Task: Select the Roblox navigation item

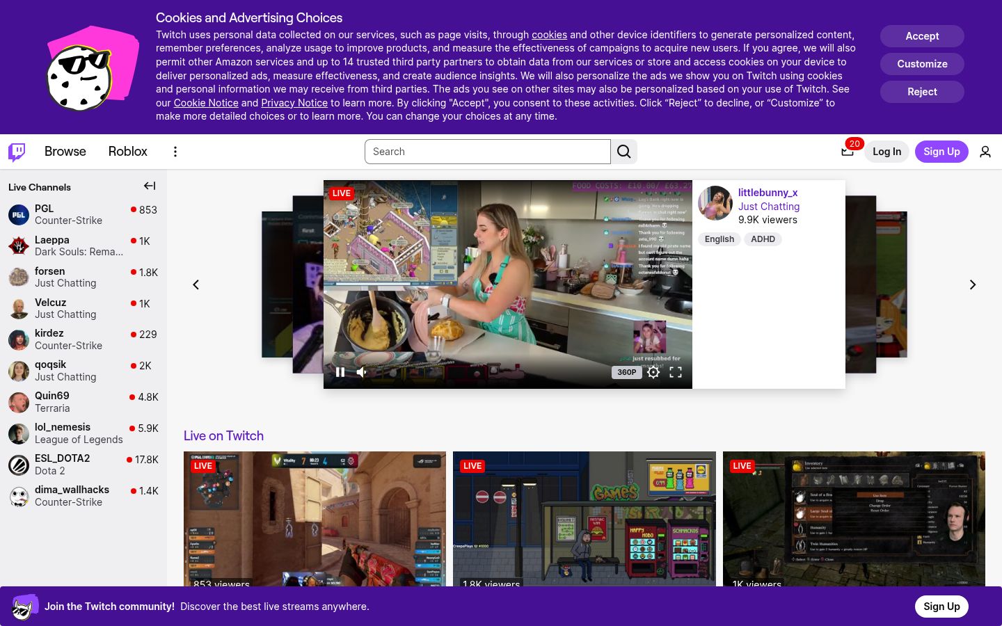Action: (x=128, y=152)
